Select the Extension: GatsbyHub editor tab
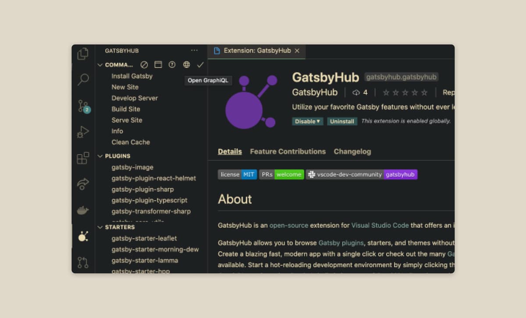Screen dimensions: 526x318 point(256,51)
